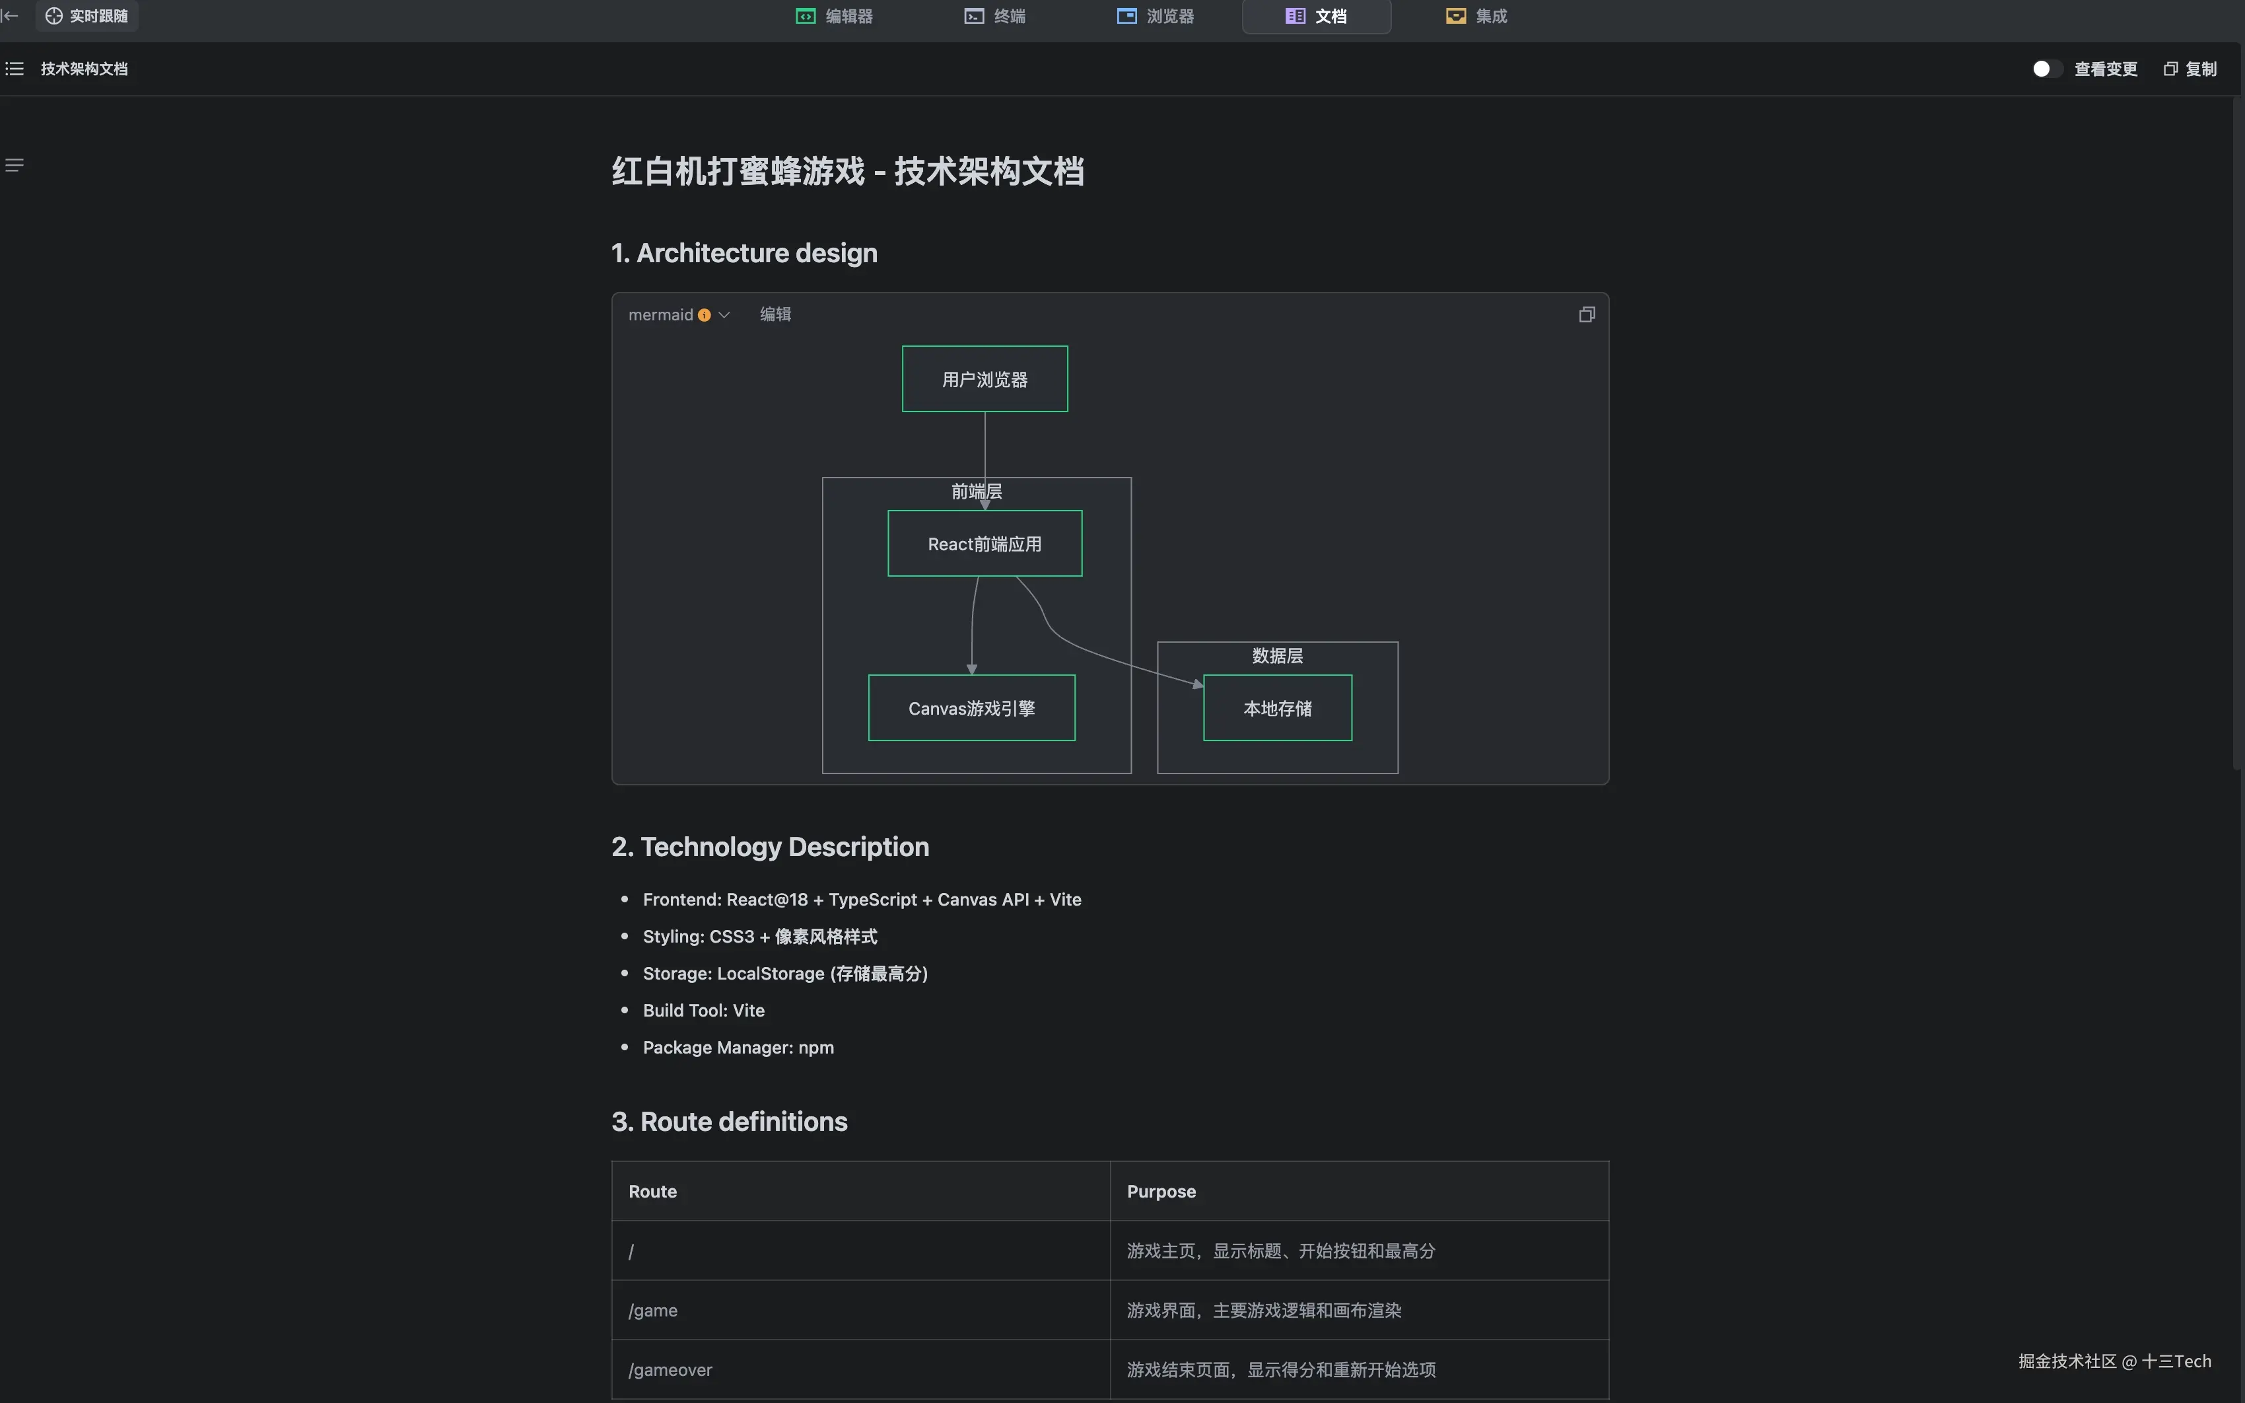The width and height of the screenshot is (2245, 1403).
Task: Open the 终端 terminal tab
Action: coord(995,16)
